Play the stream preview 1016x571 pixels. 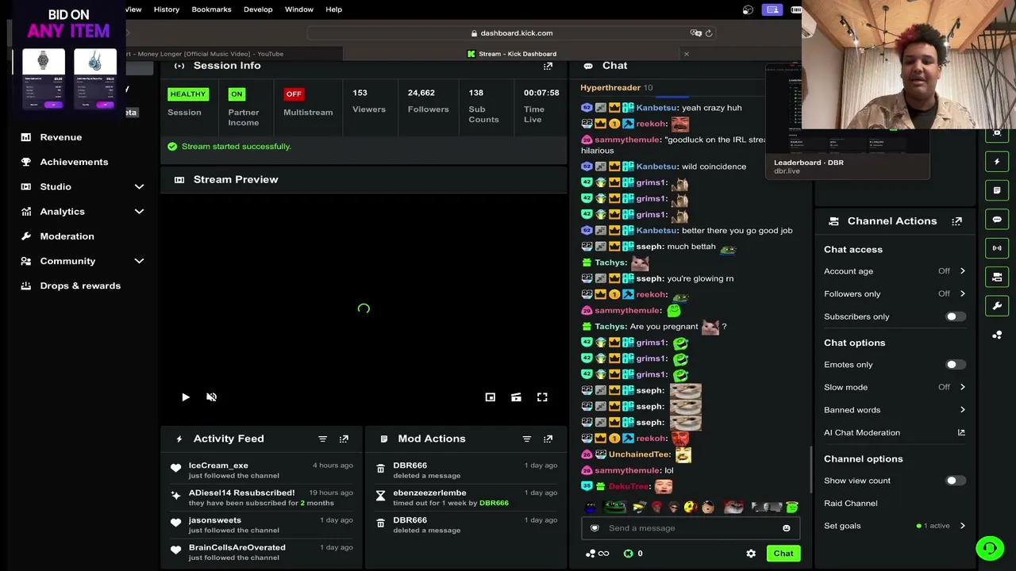(x=186, y=397)
